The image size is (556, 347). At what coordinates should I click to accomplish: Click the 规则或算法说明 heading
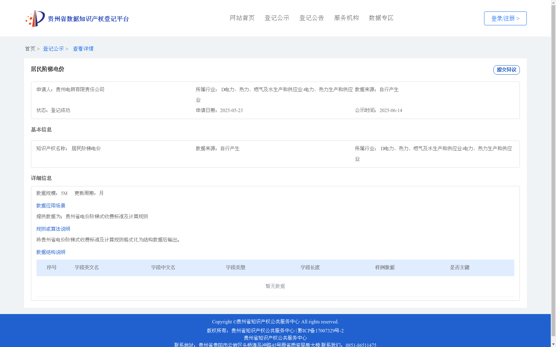point(53,229)
